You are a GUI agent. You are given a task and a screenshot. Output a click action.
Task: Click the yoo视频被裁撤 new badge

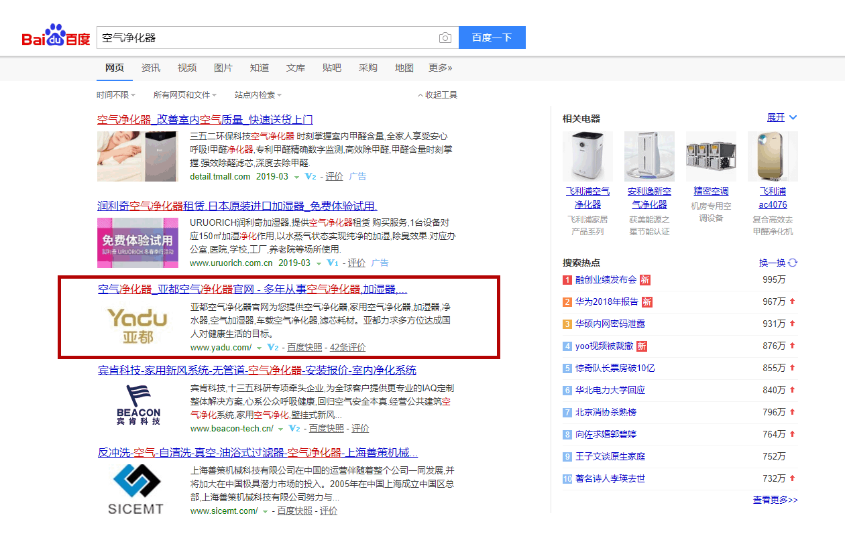click(x=642, y=346)
